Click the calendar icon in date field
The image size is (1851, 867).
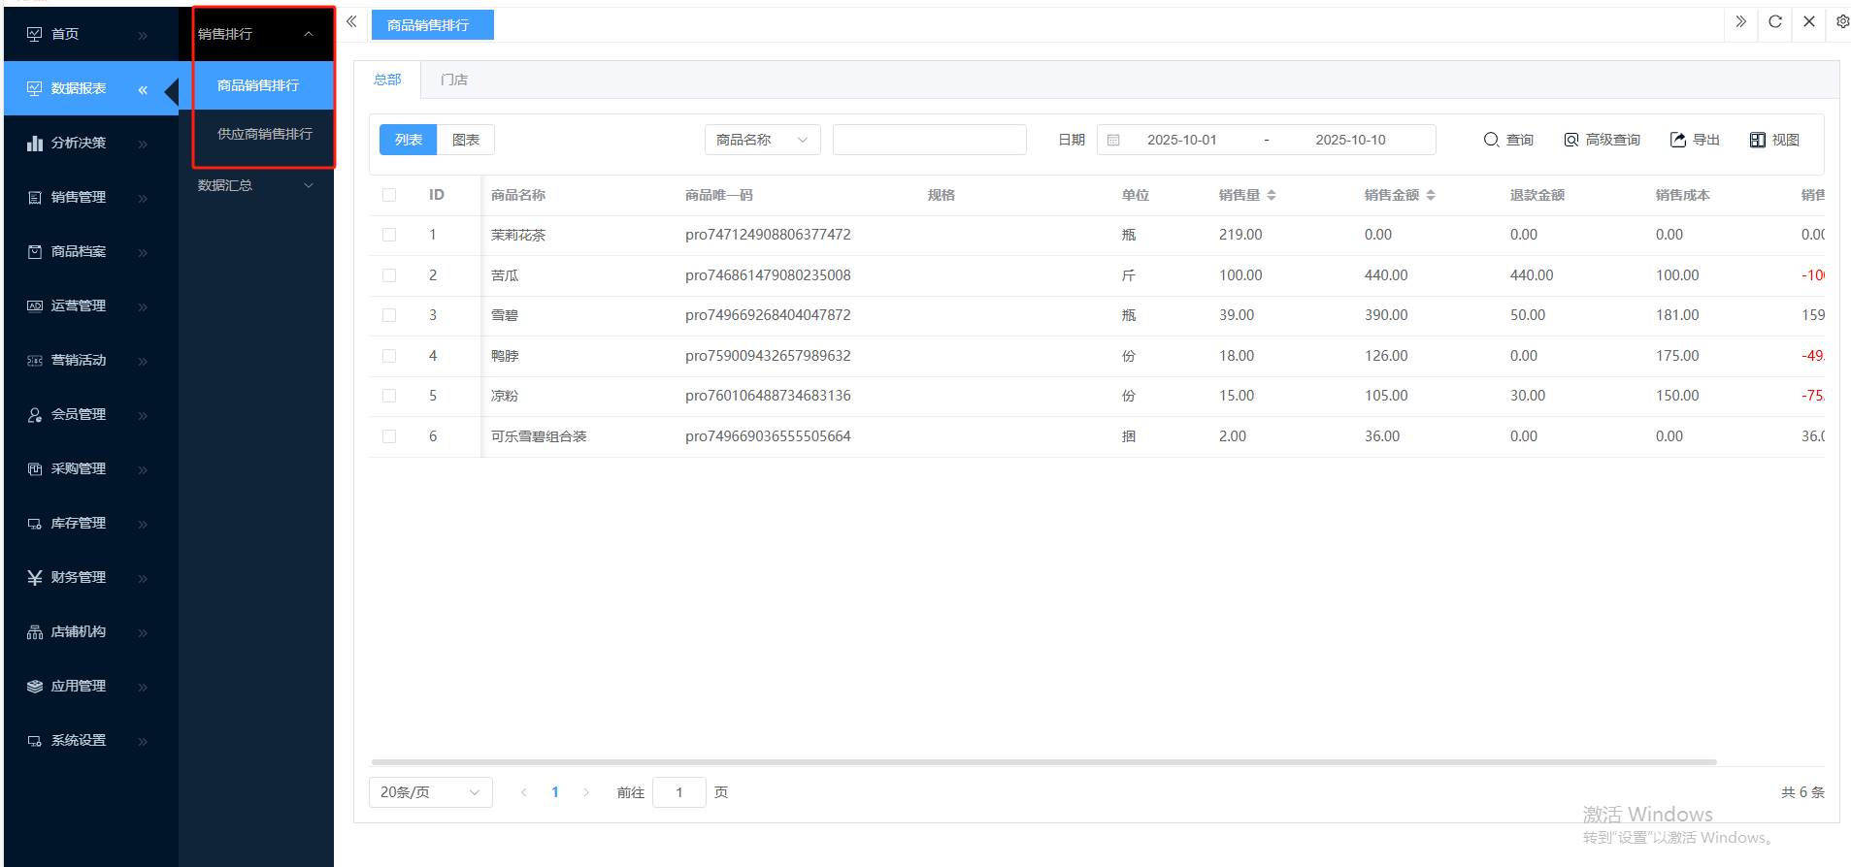point(1114,140)
